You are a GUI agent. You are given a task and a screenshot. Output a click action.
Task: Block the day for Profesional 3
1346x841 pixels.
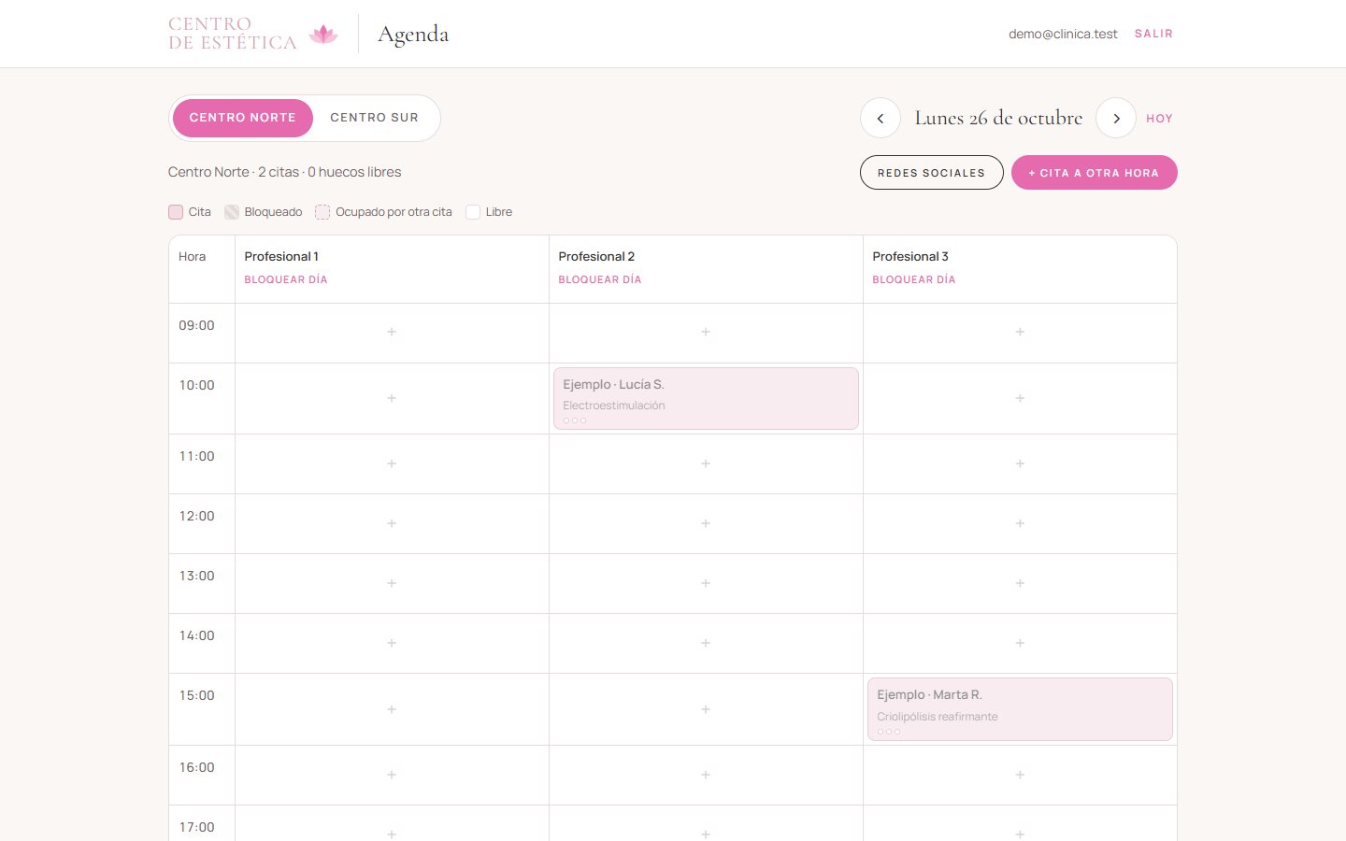point(914,279)
